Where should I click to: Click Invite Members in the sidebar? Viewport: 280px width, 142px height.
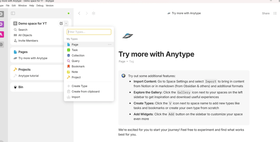pyautogui.click(x=28, y=40)
